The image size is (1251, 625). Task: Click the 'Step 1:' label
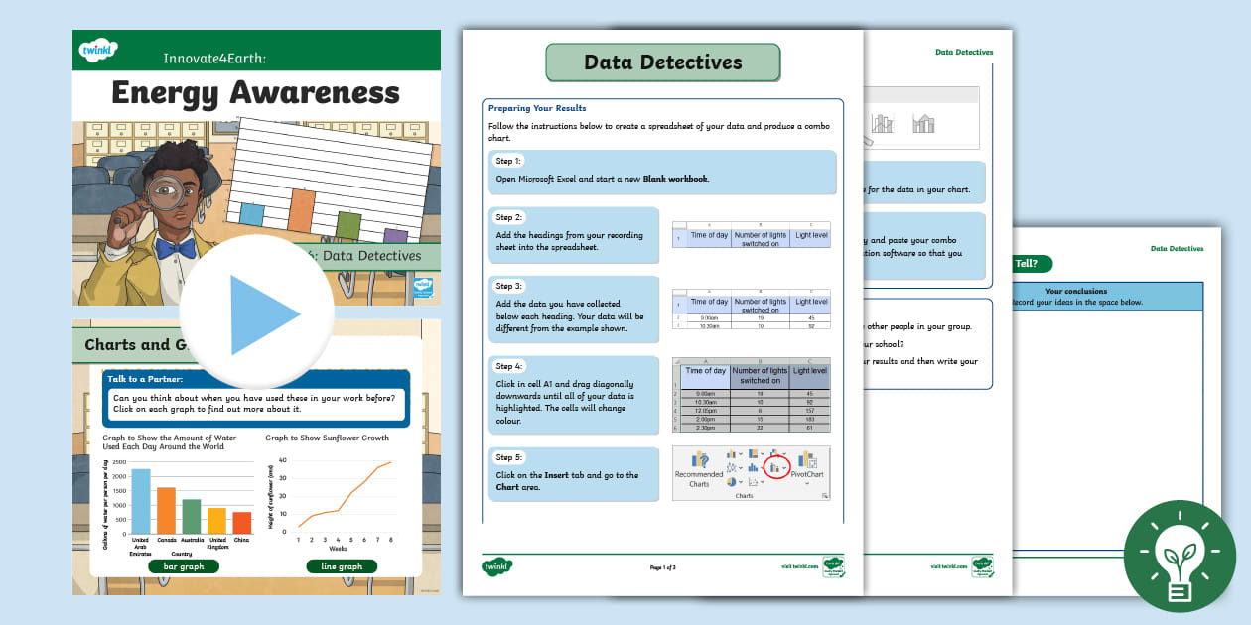click(x=509, y=160)
